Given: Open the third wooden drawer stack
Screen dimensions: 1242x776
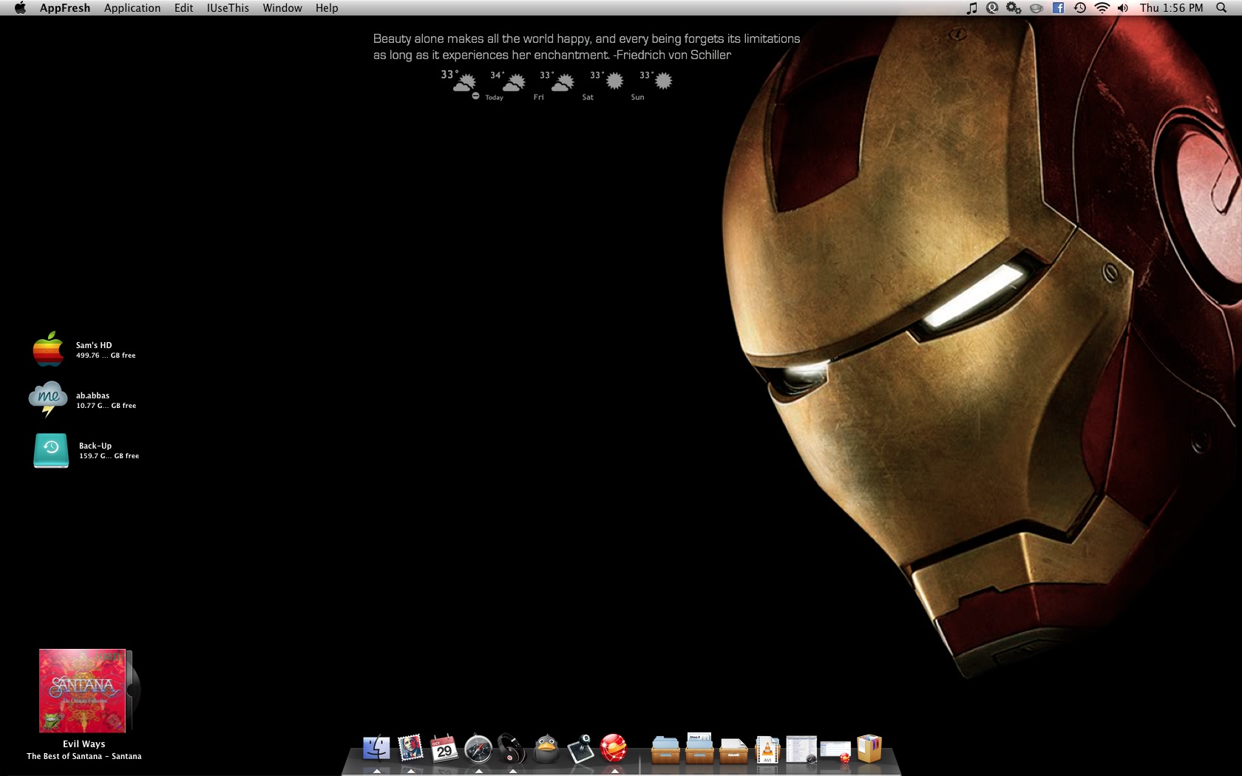Looking at the screenshot, I should (x=733, y=750).
